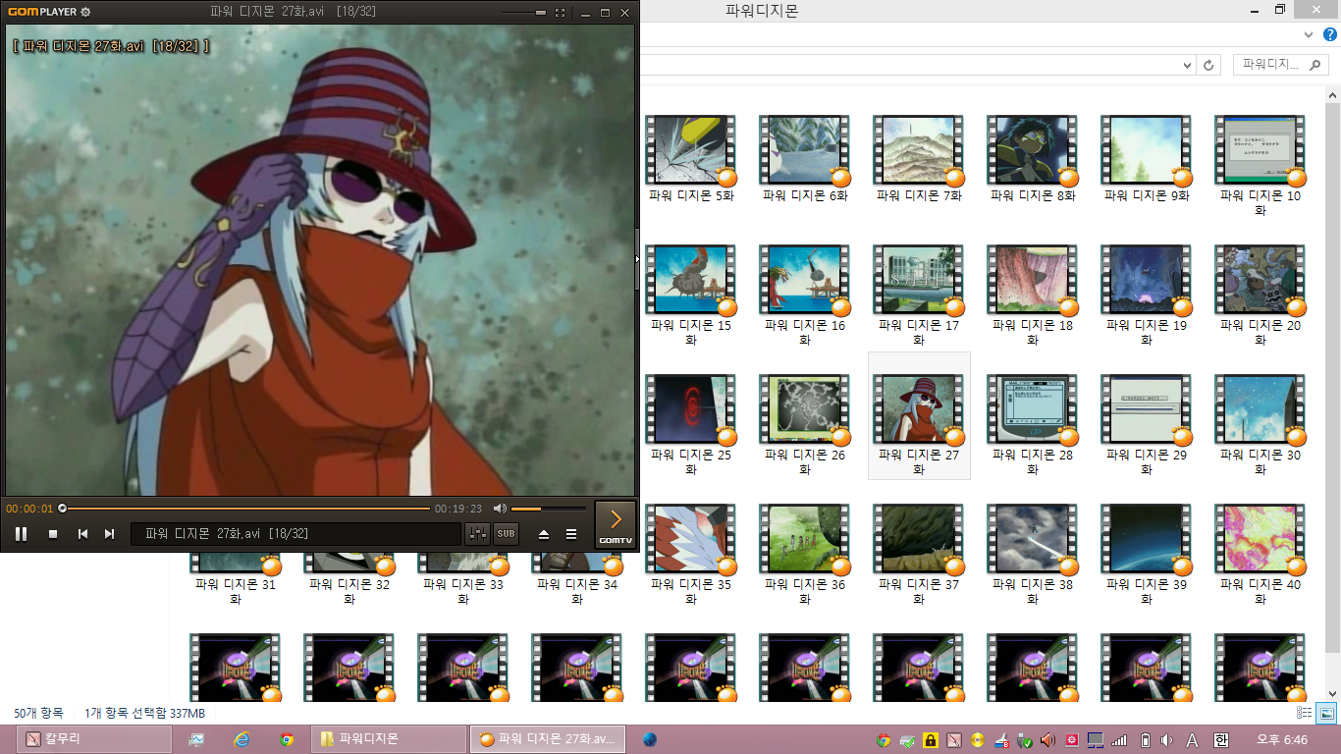Select the 파워 디지몬 15화 video file
1341x754 pixels.
click(x=691, y=295)
